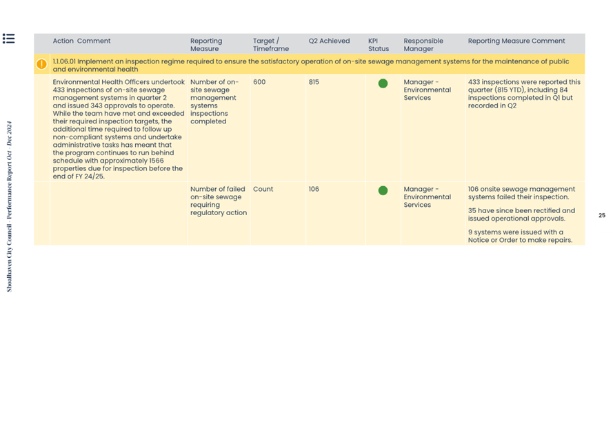Select the Reporting Measure Comment header
Viewport: 613px width, 433px height.
tap(516, 41)
